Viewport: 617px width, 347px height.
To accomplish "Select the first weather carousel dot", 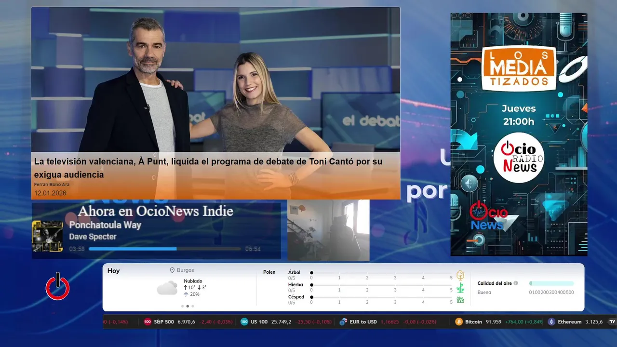I will (182, 306).
